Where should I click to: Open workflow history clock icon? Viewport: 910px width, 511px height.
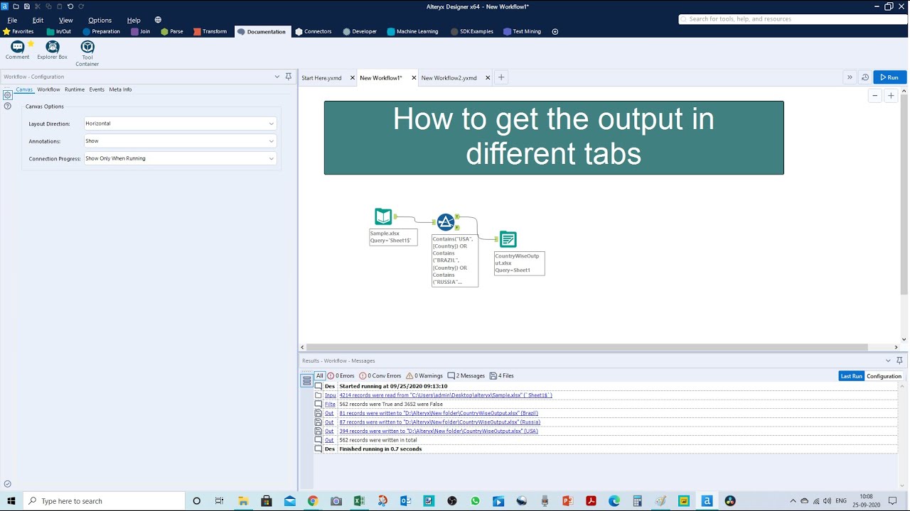(x=865, y=77)
